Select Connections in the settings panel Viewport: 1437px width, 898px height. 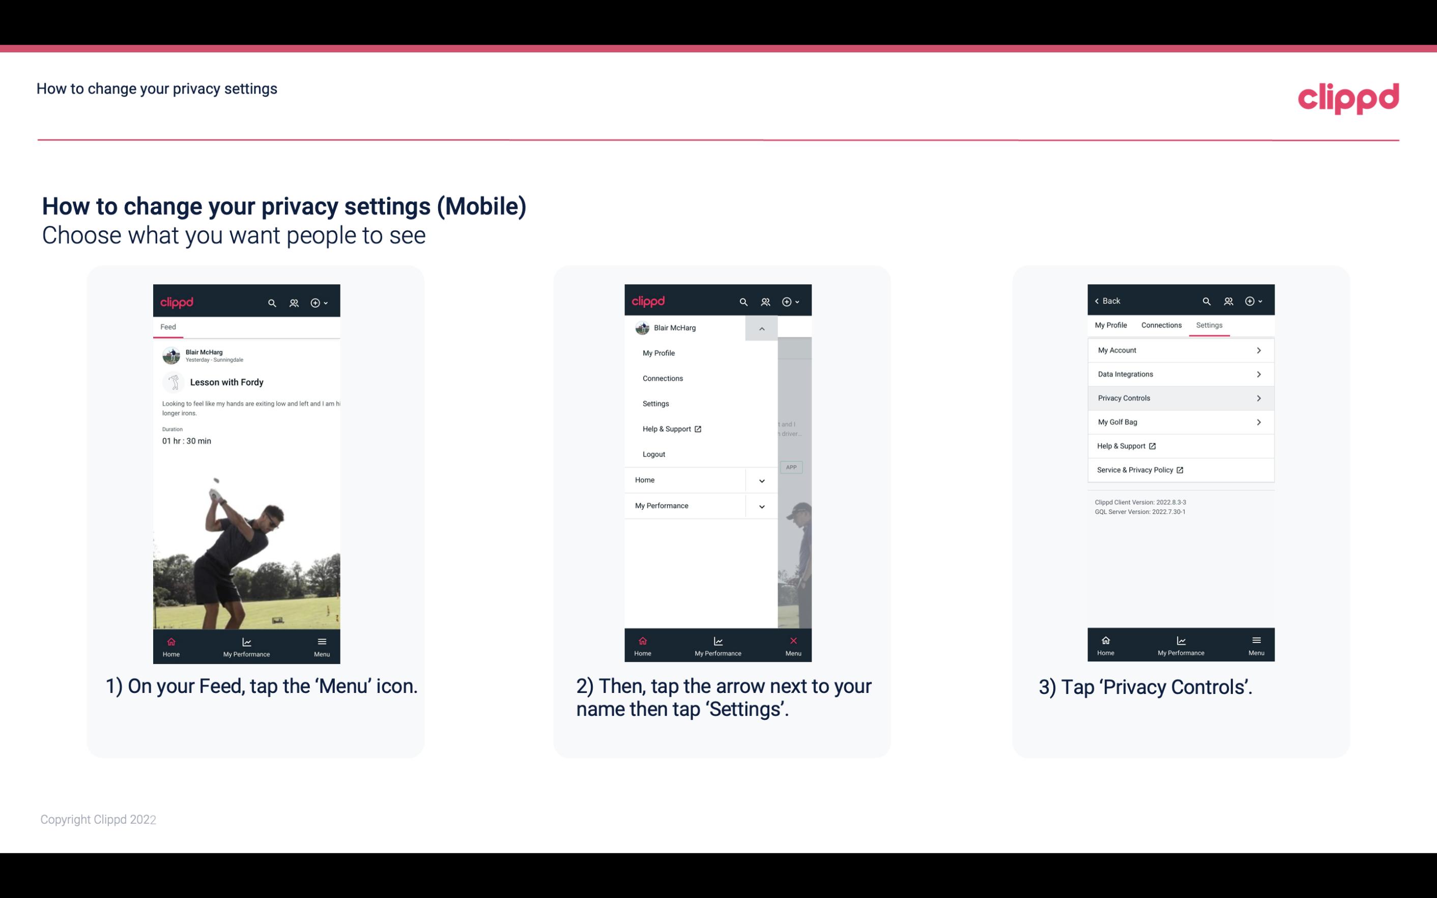click(1160, 325)
